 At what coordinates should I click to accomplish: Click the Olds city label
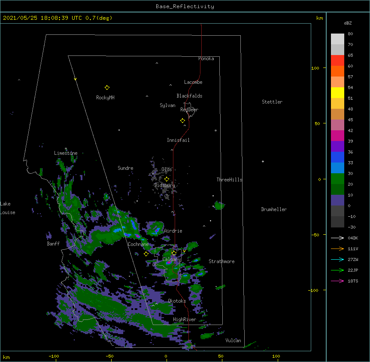click(167, 169)
